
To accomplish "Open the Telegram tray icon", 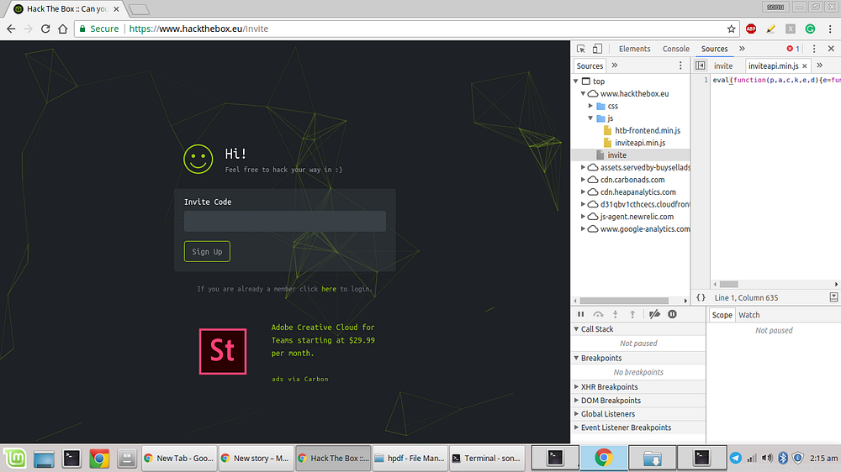I will (735, 458).
